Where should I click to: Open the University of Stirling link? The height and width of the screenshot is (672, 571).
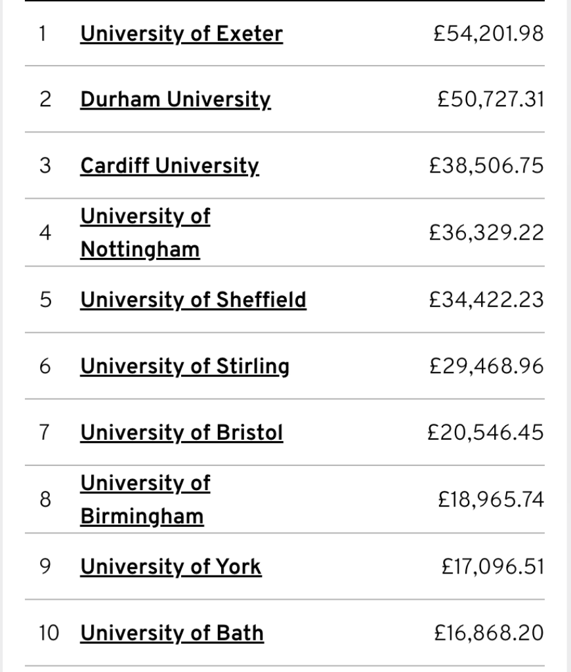point(184,366)
